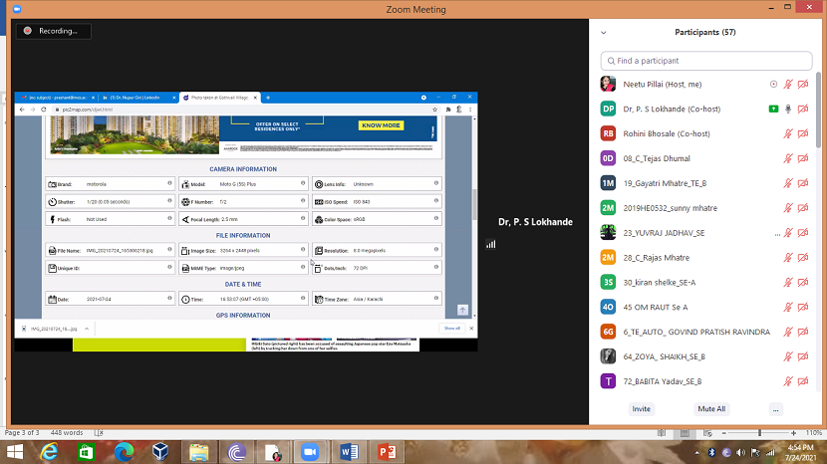Click the Mute All button
Screen dimensions: 827x464
(x=711, y=409)
